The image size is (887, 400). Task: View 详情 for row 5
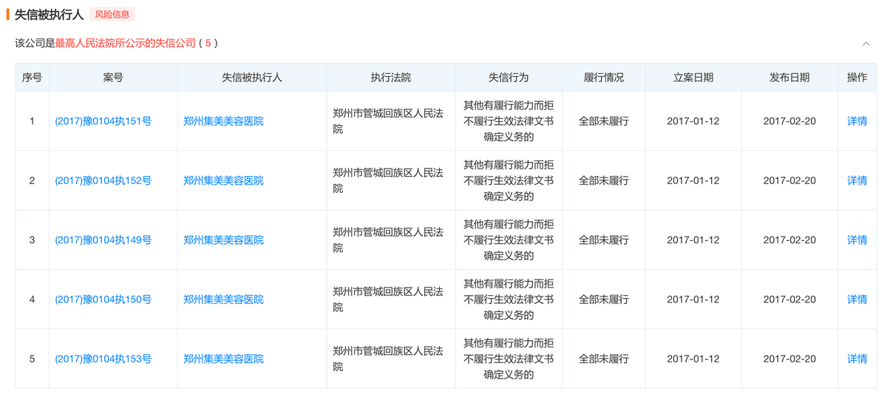[x=857, y=359]
